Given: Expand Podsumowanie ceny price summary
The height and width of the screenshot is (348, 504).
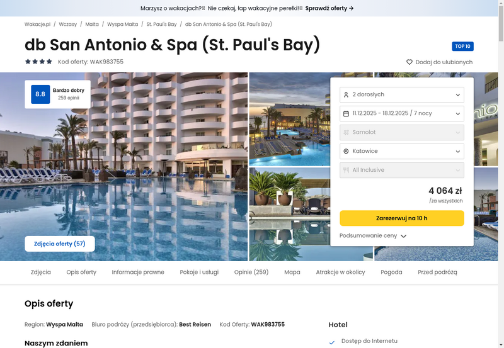Looking at the screenshot, I should point(373,236).
